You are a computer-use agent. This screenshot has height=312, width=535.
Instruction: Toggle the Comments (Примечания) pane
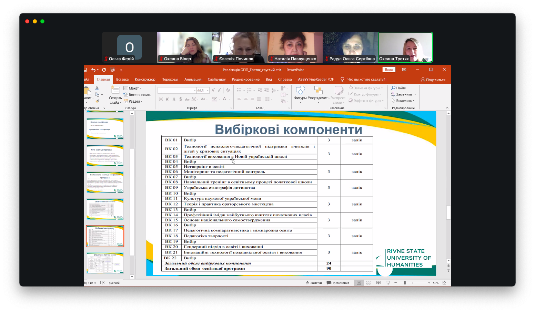(x=338, y=283)
